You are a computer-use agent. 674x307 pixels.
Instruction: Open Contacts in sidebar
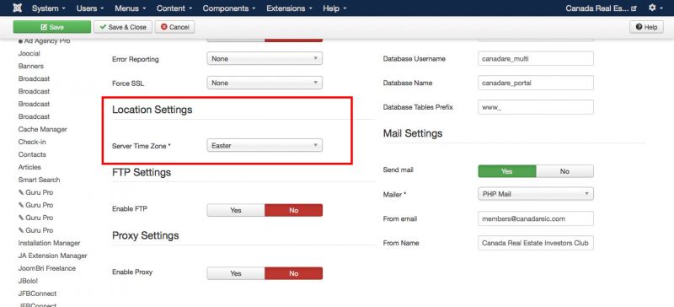(x=32, y=154)
